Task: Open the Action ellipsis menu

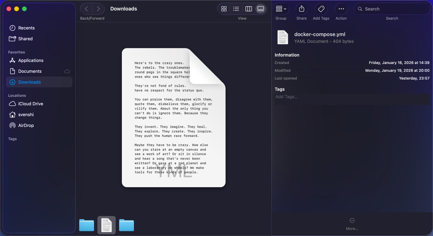Action: (x=341, y=9)
